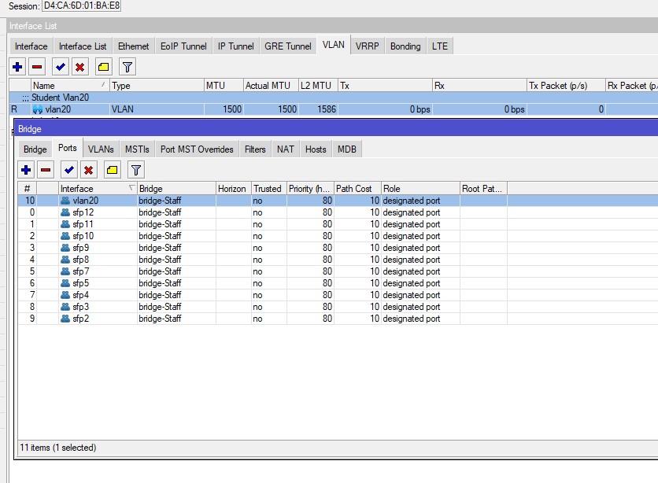Click 'sfp2' in the port list

80,319
